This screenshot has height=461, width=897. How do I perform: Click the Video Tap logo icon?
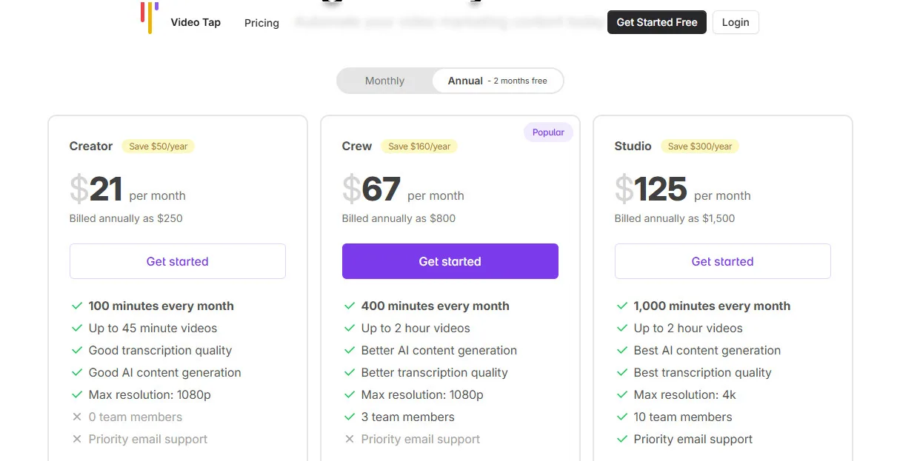click(150, 18)
